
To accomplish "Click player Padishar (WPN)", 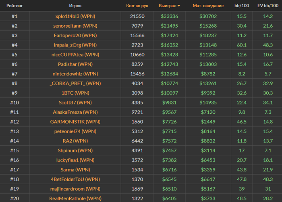I will (75, 64).
